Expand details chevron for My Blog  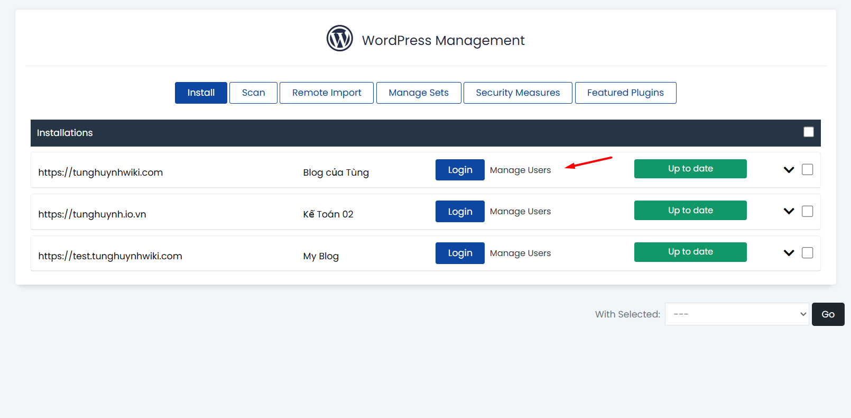point(789,253)
